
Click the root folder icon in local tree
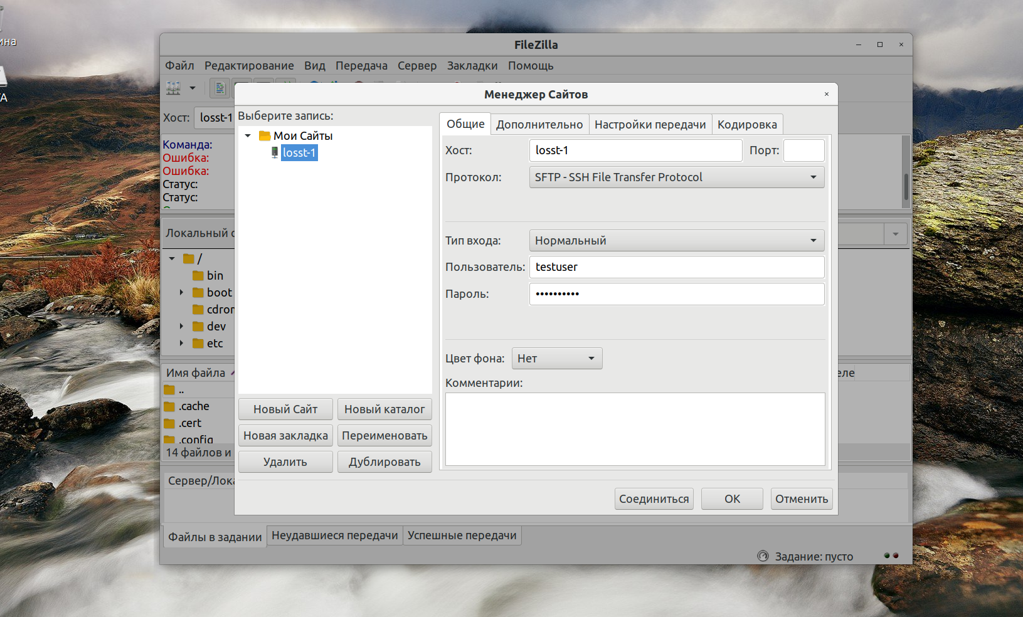point(189,258)
